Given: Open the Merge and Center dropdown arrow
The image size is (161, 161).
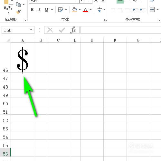Looking at the screenshot, I should (x=157, y=10).
